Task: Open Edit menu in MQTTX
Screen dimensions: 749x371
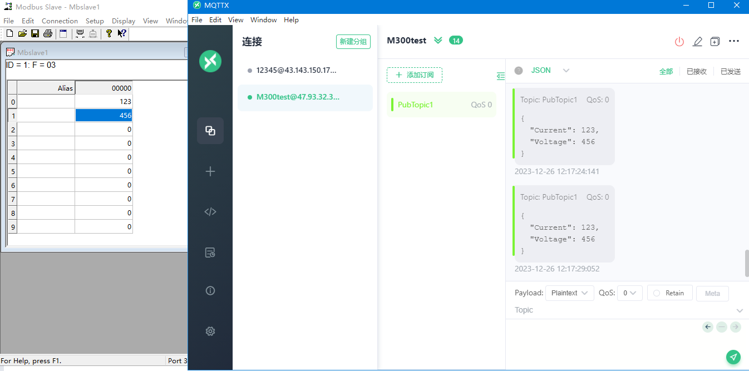Action: click(x=215, y=19)
